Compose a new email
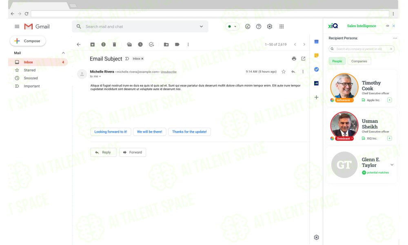408x245 pixels. [28, 41]
